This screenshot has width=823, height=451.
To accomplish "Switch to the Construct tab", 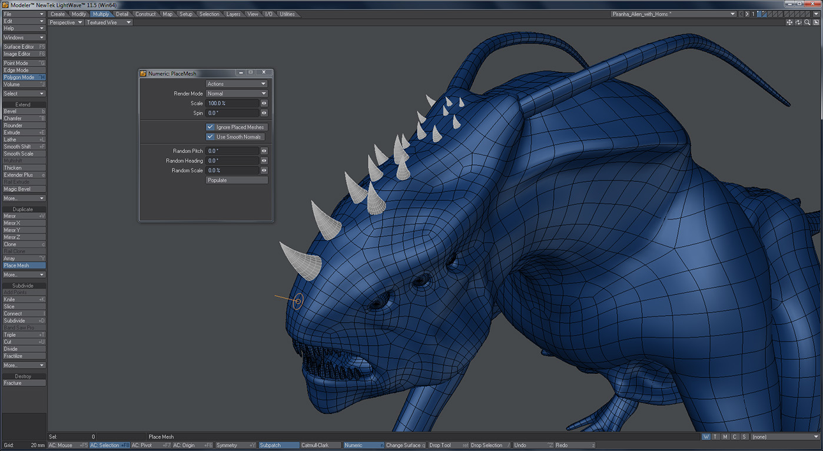I will (x=145, y=14).
